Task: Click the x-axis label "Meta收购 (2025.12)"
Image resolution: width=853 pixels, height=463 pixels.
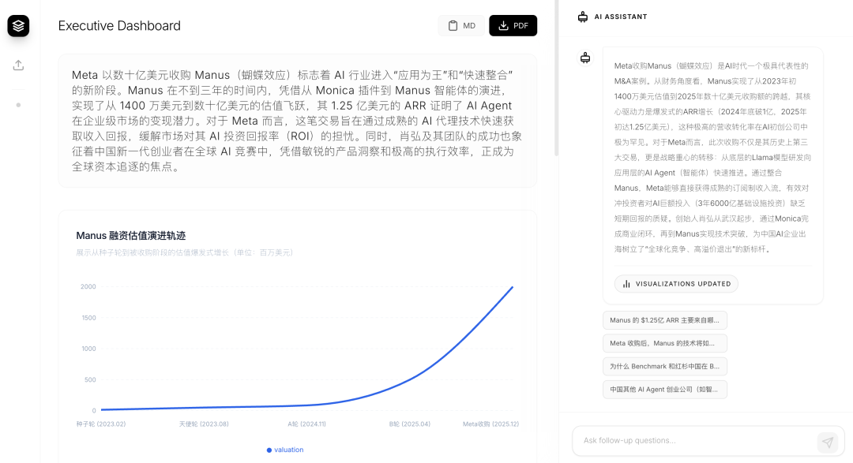Action: [x=490, y=424]
